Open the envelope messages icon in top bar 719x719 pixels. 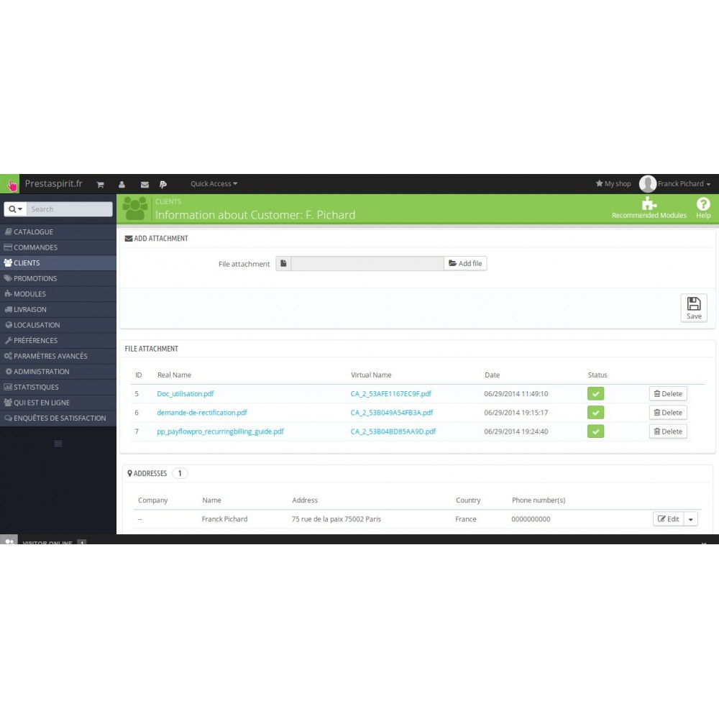(145, 184)
